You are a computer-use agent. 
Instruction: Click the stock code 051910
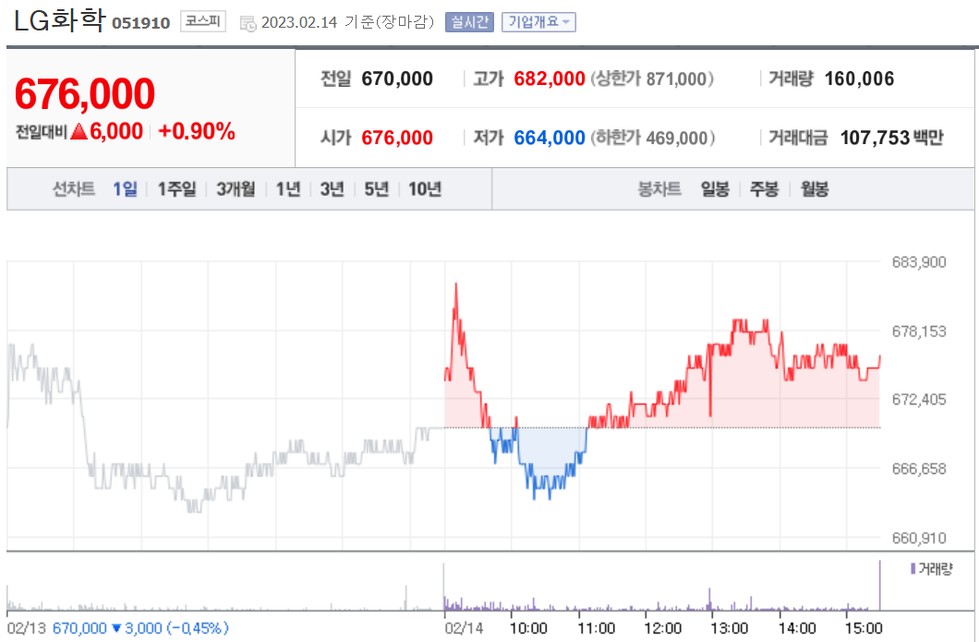pos(141,23)
